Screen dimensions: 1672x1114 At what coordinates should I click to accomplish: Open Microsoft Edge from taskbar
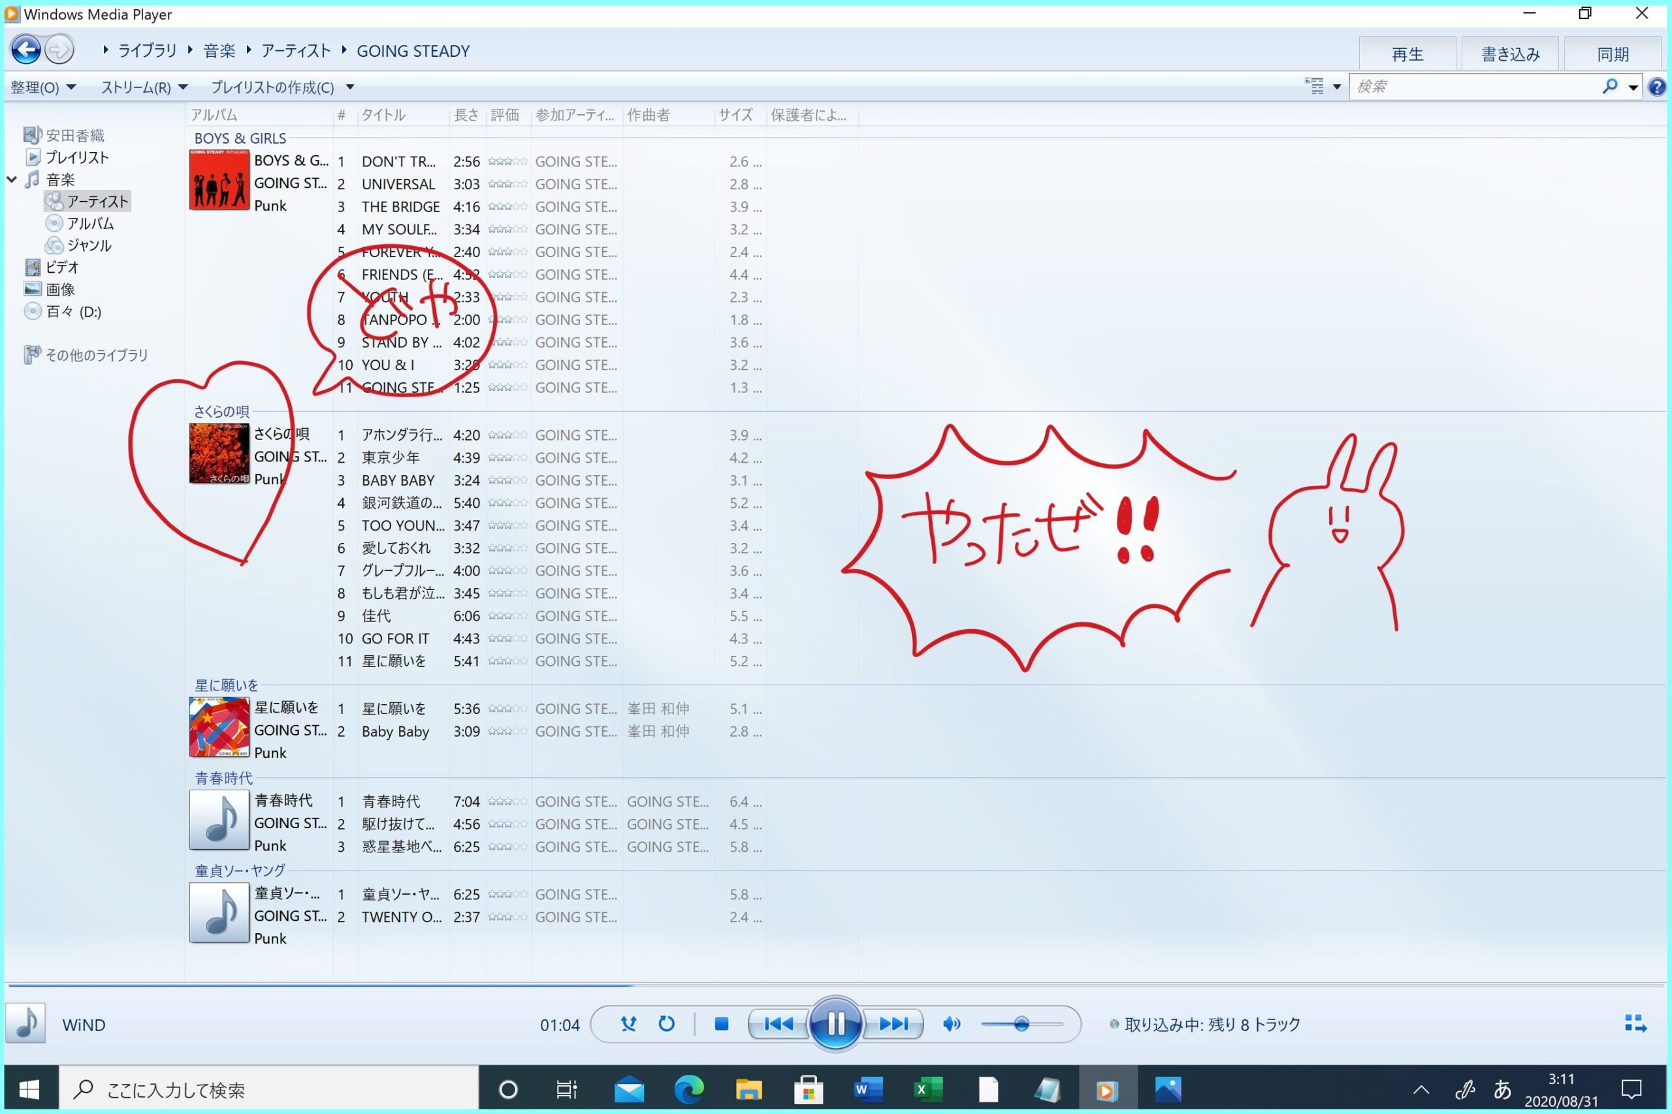point(688,1089)
